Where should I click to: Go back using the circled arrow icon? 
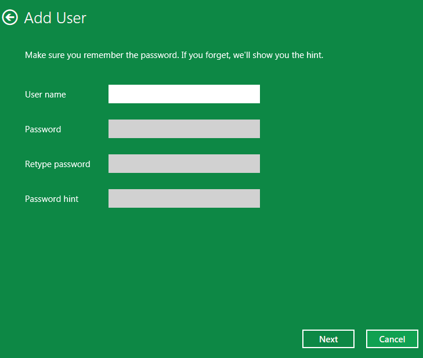point(10,17)
